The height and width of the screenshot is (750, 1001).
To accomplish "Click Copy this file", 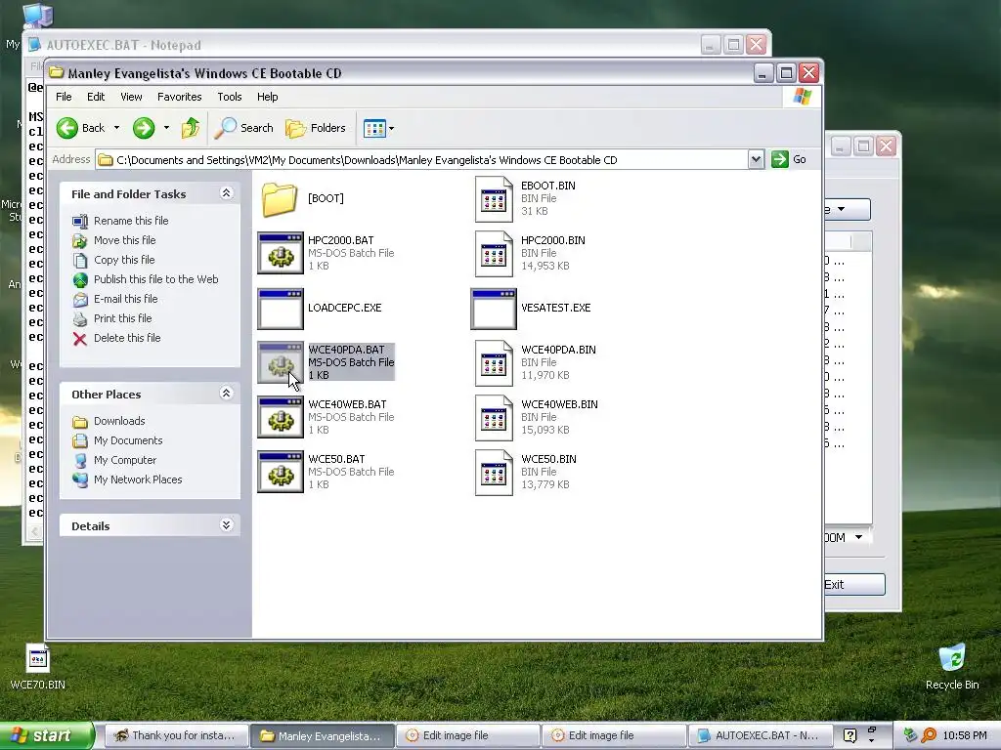I will [124, 260].
